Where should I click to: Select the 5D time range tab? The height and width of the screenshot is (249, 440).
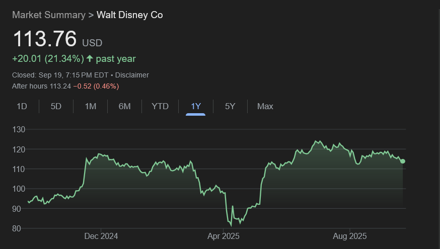pos(56,106)
